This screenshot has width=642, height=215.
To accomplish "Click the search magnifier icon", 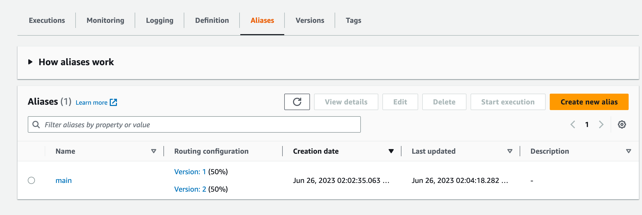I will pos(36,125).
